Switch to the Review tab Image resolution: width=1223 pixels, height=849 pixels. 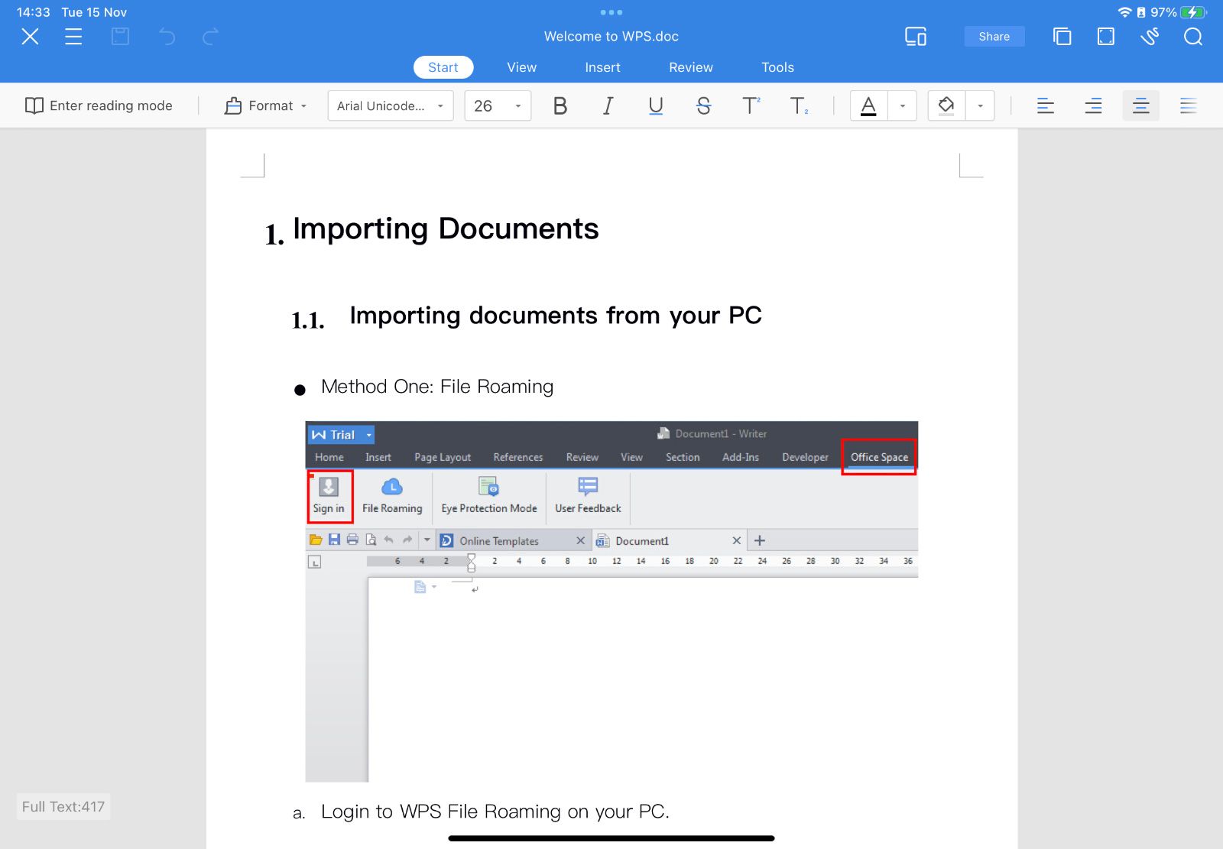tap(690, 67)
